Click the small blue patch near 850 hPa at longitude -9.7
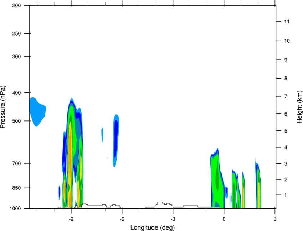 coord(60,192)
